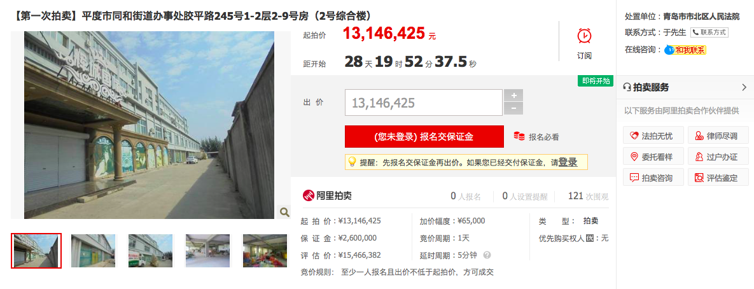Image resolution: width=754 pixels, height=289 pixels.
Task: Decrease bid with the minus stepper
Action: 513,109
